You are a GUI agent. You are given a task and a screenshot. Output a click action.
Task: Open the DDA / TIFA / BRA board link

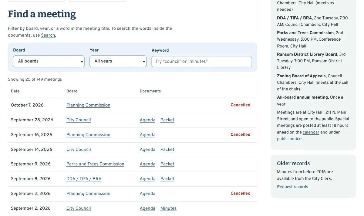point(84,179)
